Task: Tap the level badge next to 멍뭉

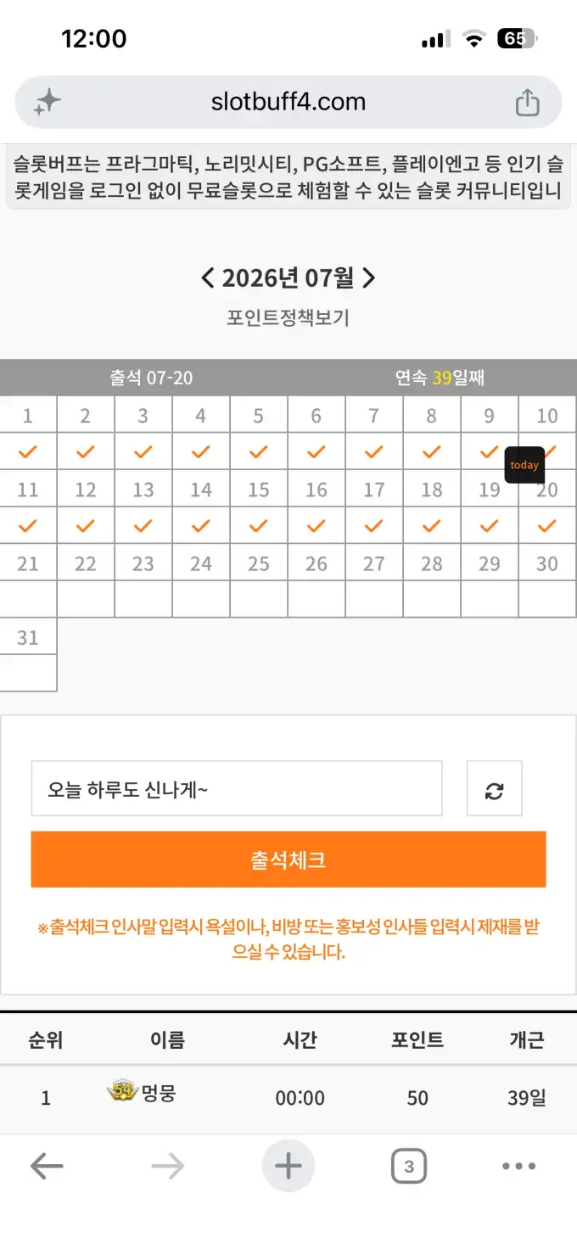Action: tap(122, 1090)
